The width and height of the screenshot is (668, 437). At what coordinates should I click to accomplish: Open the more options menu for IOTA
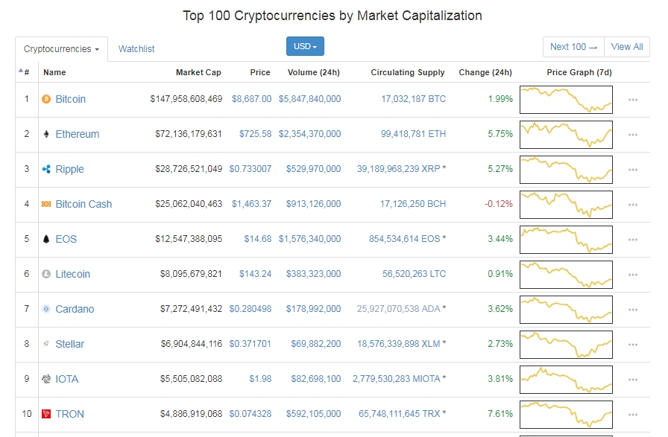coord(633,380)
